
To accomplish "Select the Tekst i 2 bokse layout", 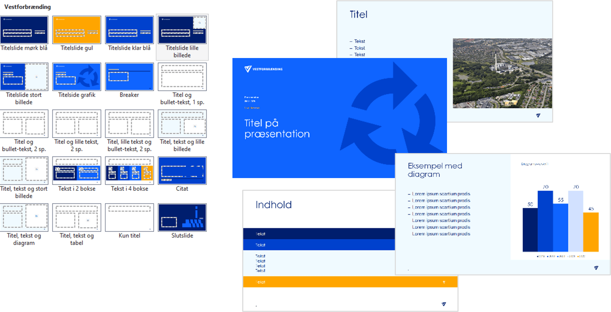I will [x=77, y=171].
